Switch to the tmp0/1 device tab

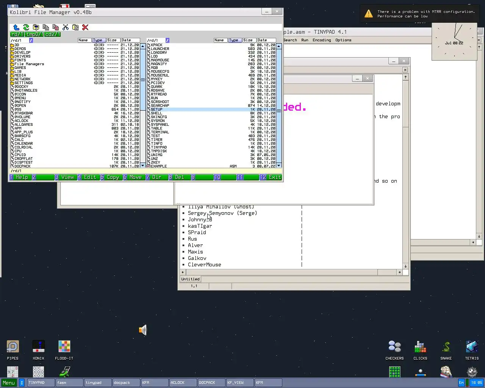pyautogui.click(x=34, y=34)
